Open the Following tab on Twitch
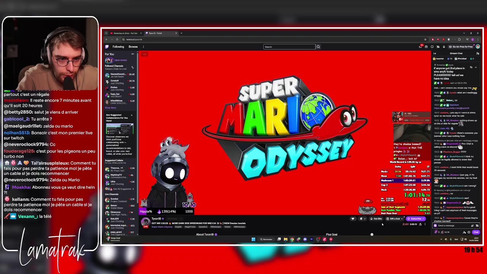Image resolution: width=487 pixels, height=274 pixels. coord(118,47)
